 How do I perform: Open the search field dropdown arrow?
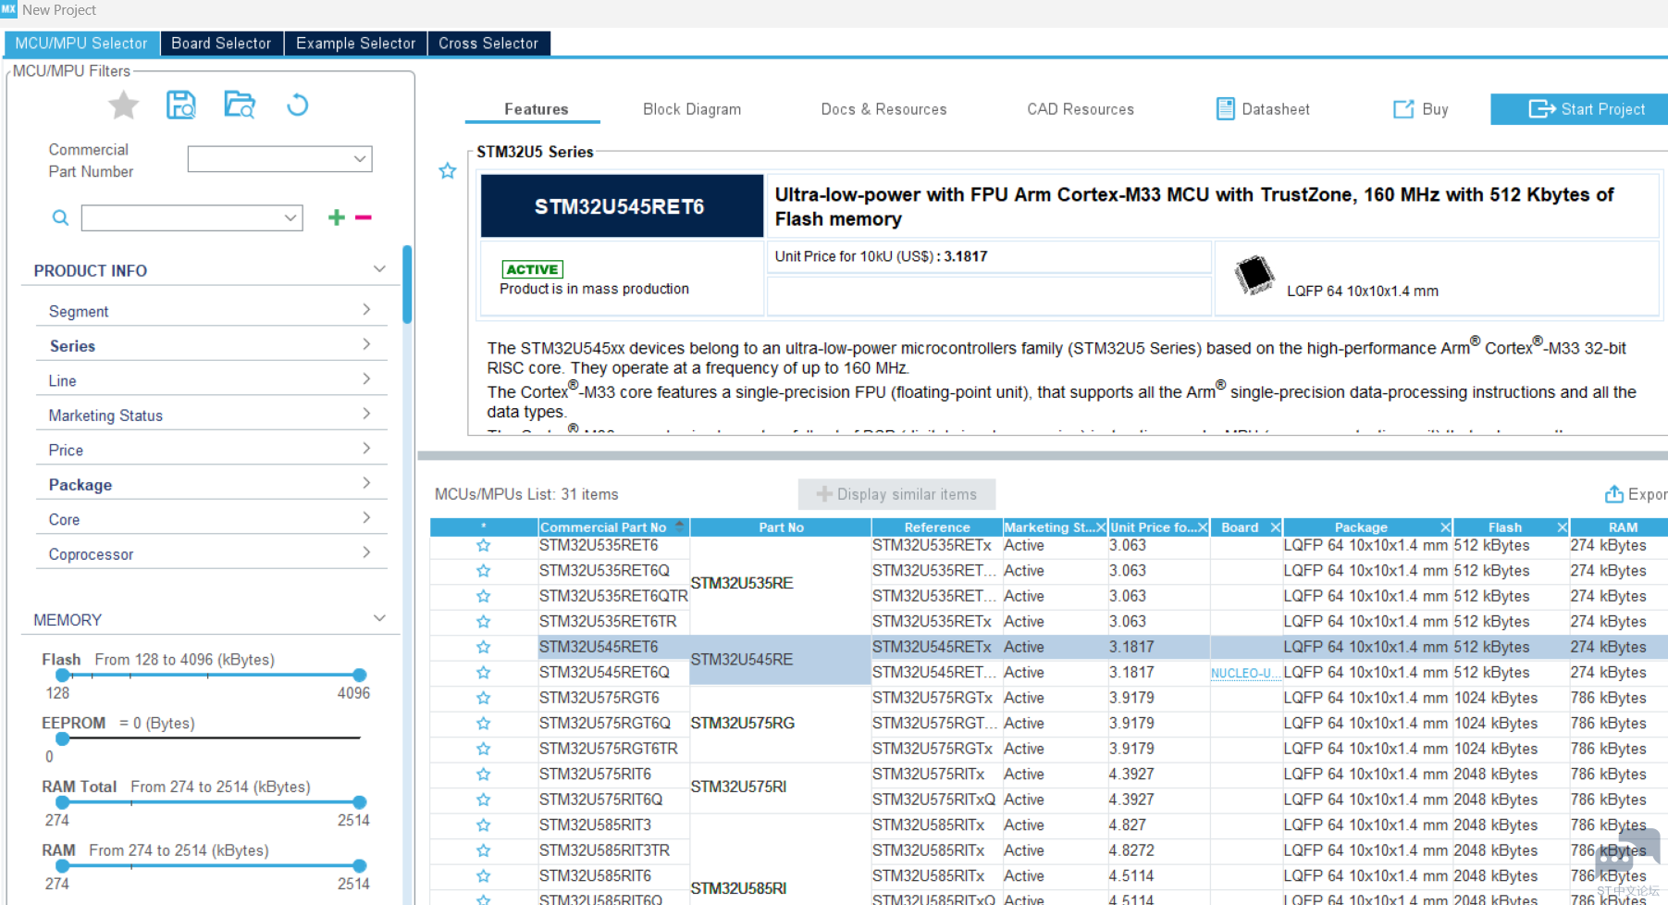(290, 217)
